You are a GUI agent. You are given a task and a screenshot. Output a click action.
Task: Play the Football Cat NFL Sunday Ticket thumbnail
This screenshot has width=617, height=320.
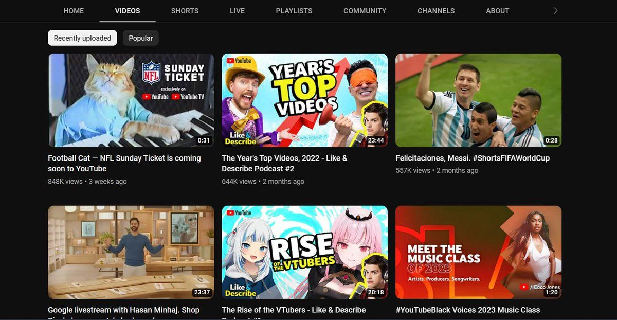coord(131,100)
